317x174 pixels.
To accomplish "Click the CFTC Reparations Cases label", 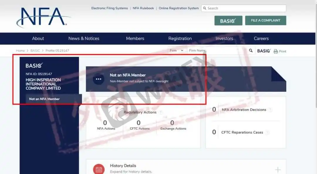I will (x=242, y=133).
